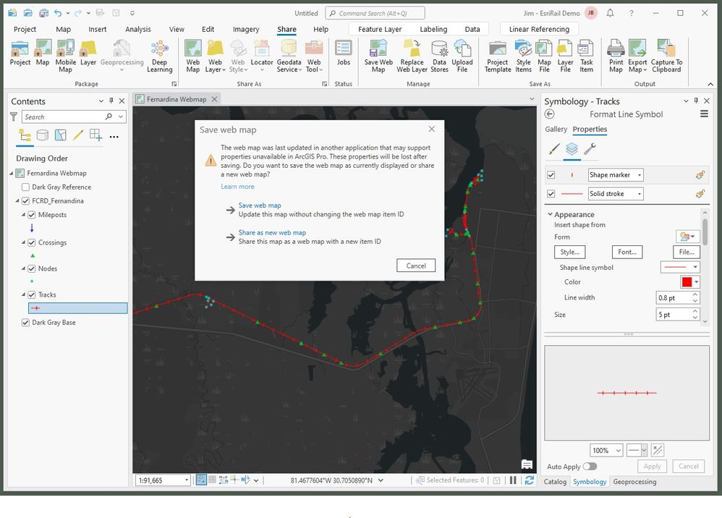Switch to Linear Referencing tab
This screenshot has height=518, width=722.
pyautogui.click(x=539, y=29)
